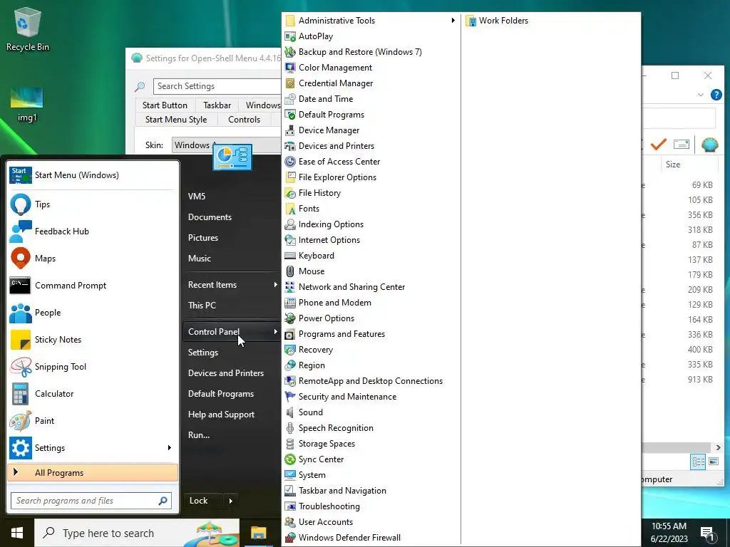Open the Controls tab
This screenshot has height=547, width=730.
pos(244,120)
